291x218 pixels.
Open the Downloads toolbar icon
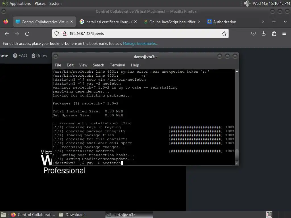[x=263, y=33]
